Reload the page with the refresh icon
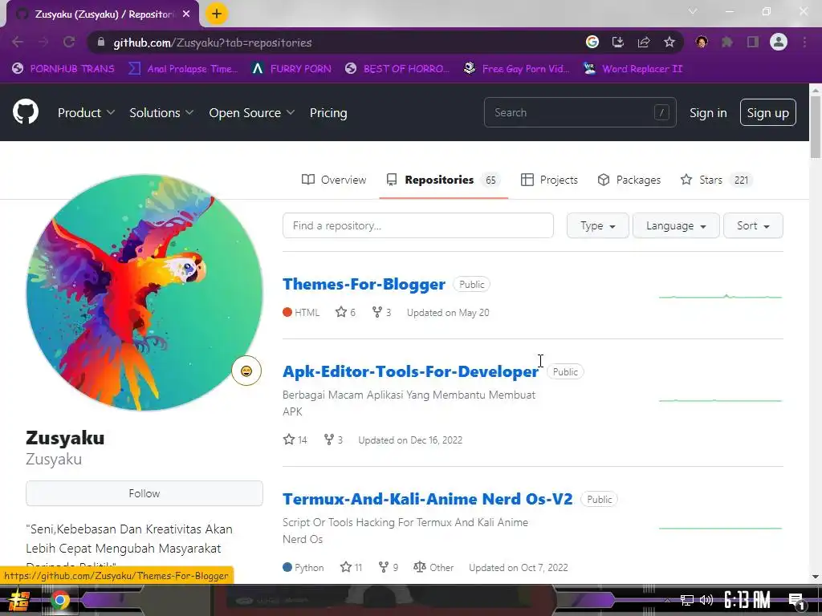This screenshot has width=822, height=616. tap(69, 43)
